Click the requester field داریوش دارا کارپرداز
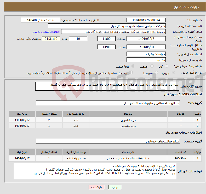The height and width of the screenshot is (194, 206). (113, 32)
